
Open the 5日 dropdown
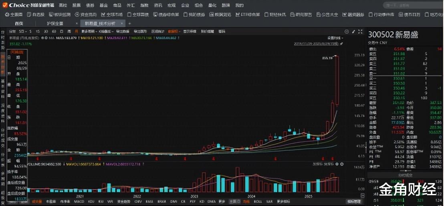click(23, 31)
